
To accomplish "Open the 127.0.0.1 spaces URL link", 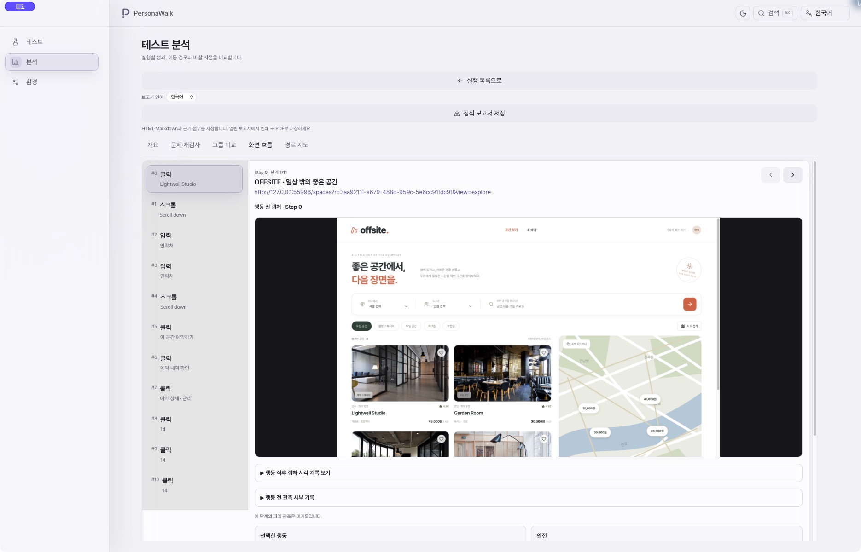I will (x=372, y=192).
